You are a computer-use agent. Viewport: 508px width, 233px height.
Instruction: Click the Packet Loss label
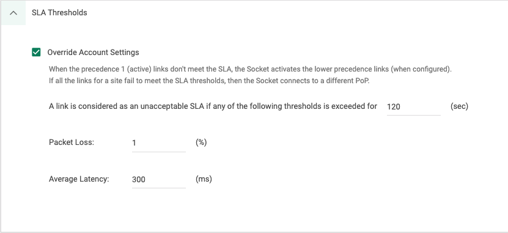[72, 142]
